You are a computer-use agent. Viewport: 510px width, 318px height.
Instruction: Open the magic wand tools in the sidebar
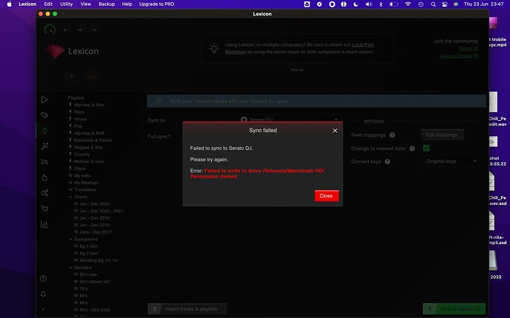44,146
